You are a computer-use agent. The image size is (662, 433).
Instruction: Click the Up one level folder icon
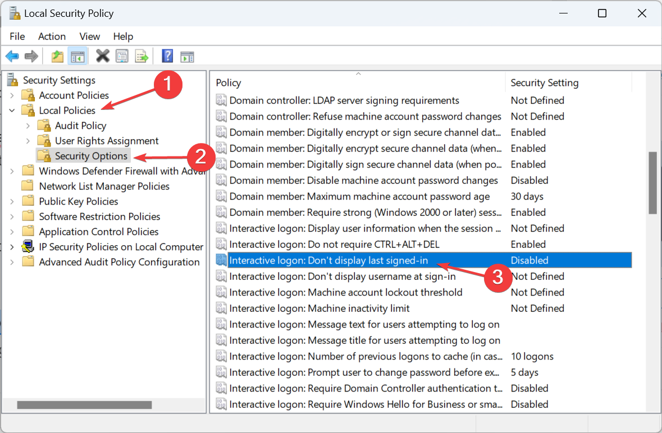(x=57, y=56)
